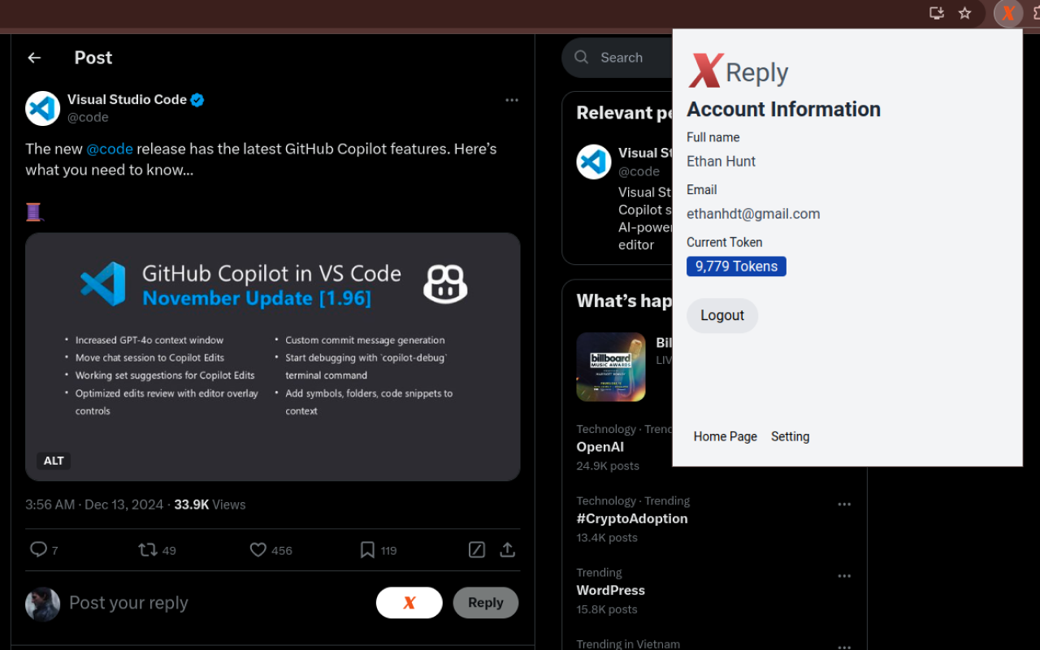This screenshot has height=650, width=1040.
Task: Click the 24.9K posts count under OpenAI
Action: 608,466
